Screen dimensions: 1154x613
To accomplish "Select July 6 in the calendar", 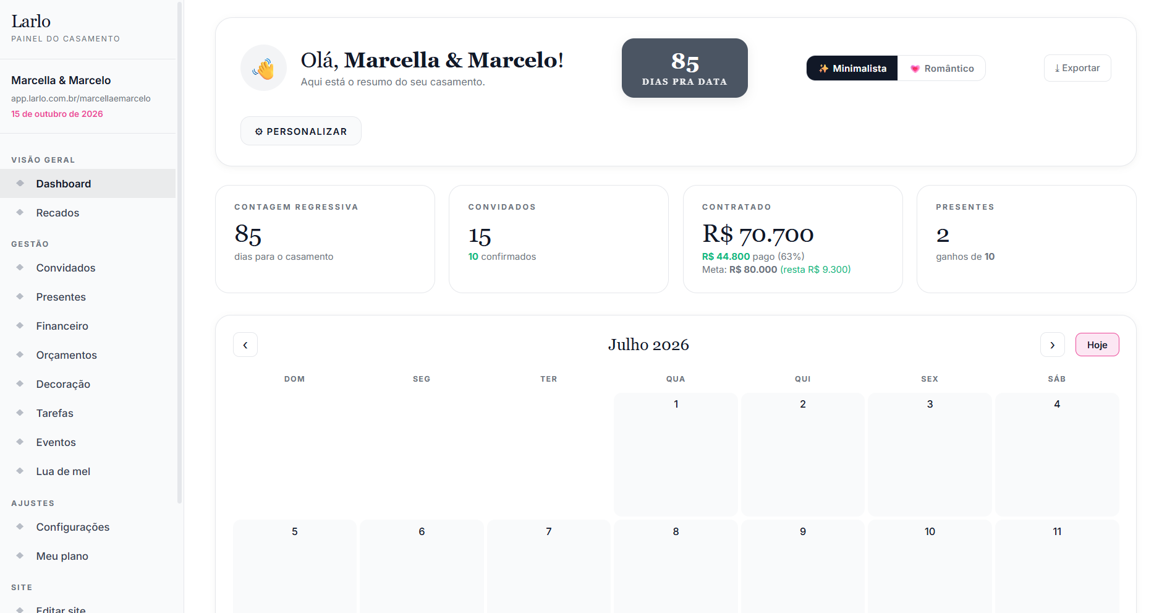I will coord(422,566).
